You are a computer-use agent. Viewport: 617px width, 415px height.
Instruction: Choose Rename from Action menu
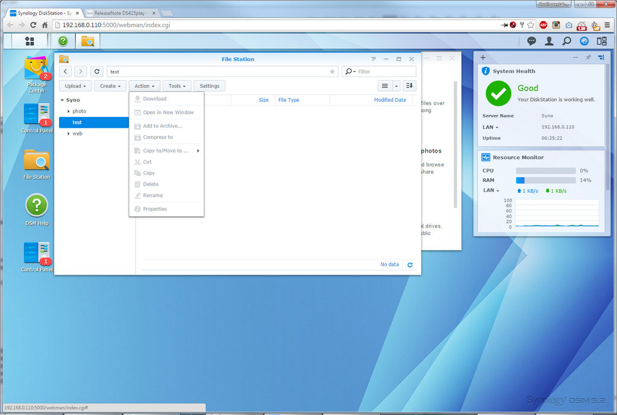click(x=166, y=196)
